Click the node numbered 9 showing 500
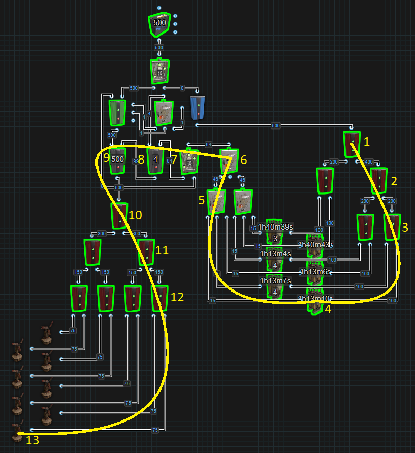Screen dimensions: 415x453 pos(117,160)
